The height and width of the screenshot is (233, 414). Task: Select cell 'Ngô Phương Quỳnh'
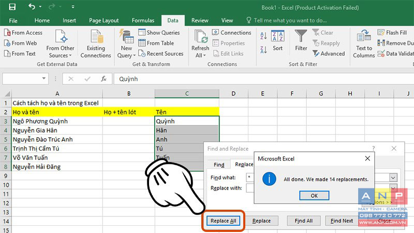click(x=57, y=121)
